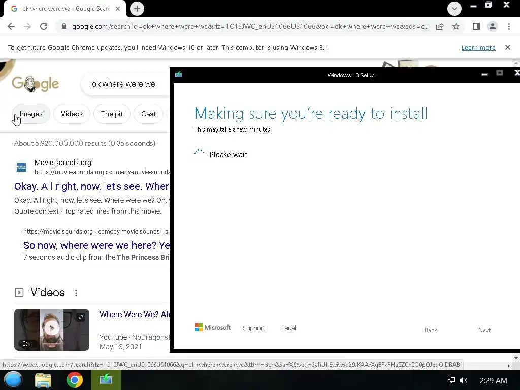The image size is (520, 390).
Task: Open 'So now, where were we here' result
Action: (x=96, y=245)
